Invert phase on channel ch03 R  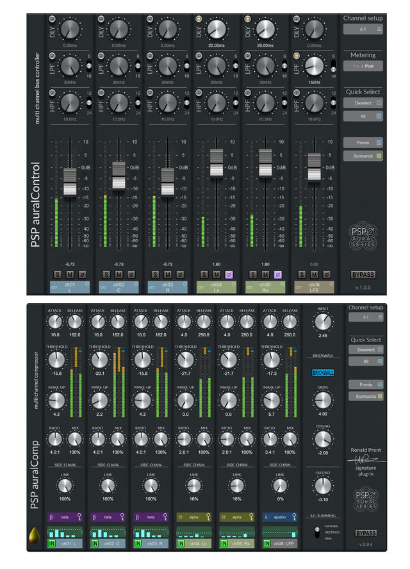[179, 274]
